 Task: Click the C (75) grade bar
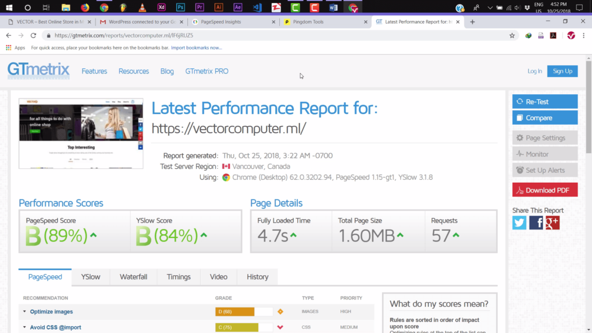(244, 327)
